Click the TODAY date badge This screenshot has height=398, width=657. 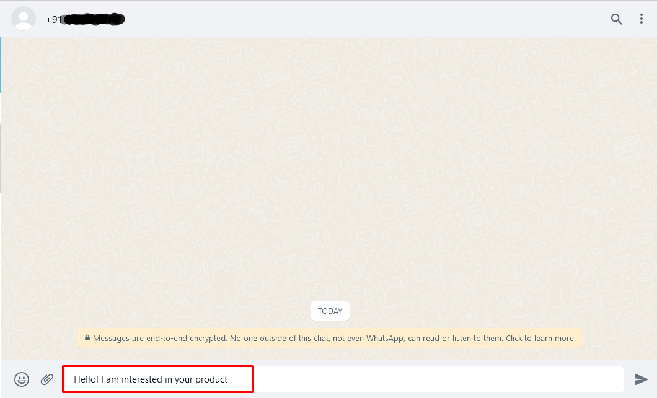330,311
